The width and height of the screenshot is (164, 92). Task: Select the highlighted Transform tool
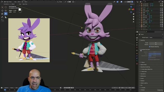6,14
